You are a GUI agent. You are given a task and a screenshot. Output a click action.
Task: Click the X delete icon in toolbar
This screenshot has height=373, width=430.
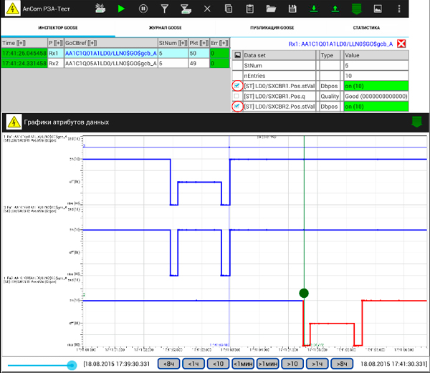pos(207,9)
